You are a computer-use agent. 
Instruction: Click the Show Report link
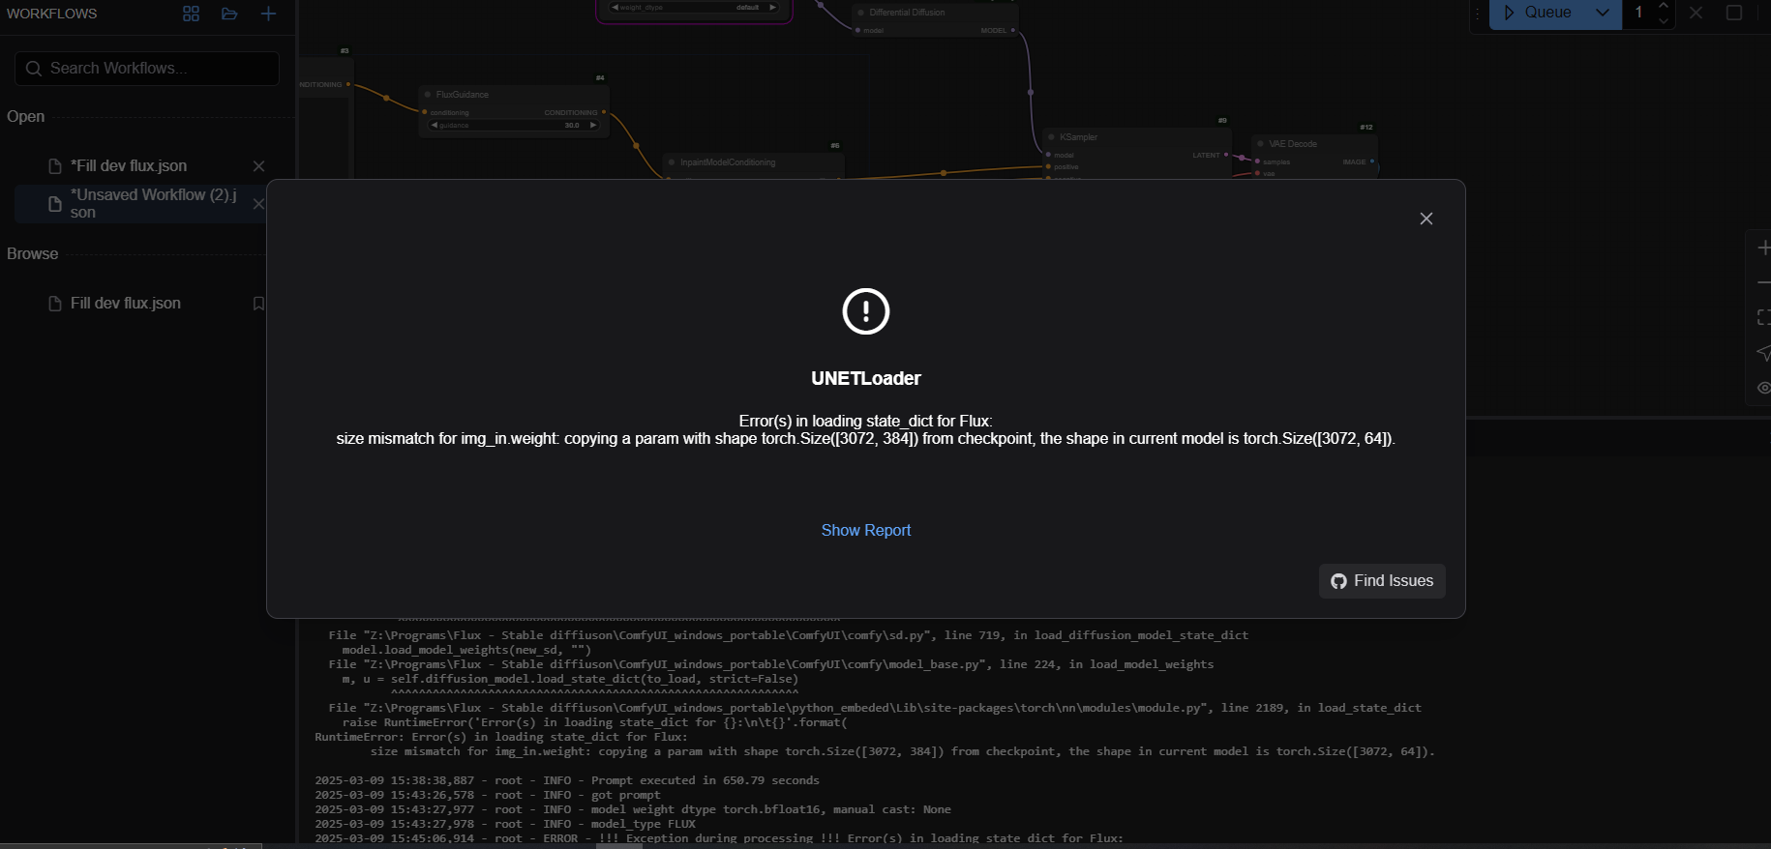pos(865,530)
